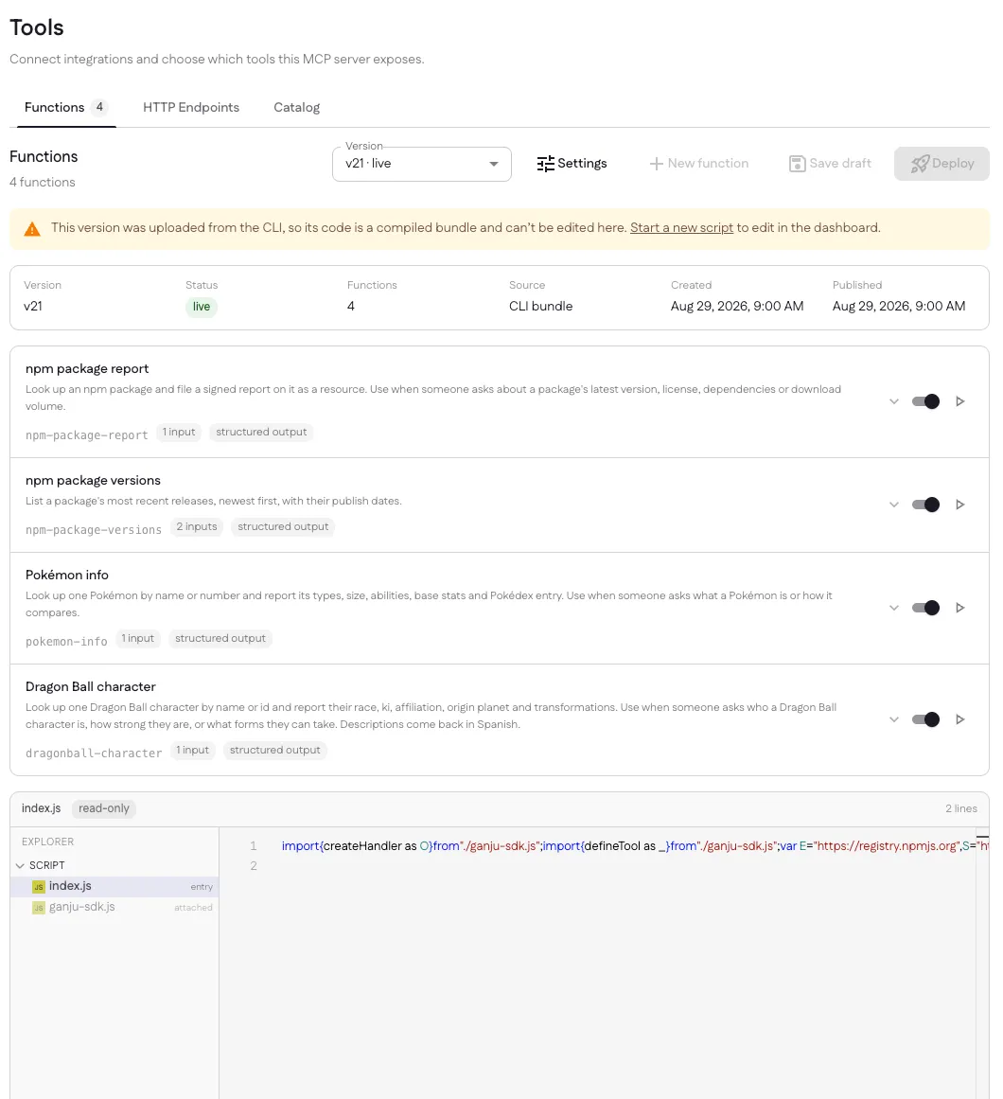Click the 2 lines count label
This screenshot has height=1099, width=1003.
961,808
